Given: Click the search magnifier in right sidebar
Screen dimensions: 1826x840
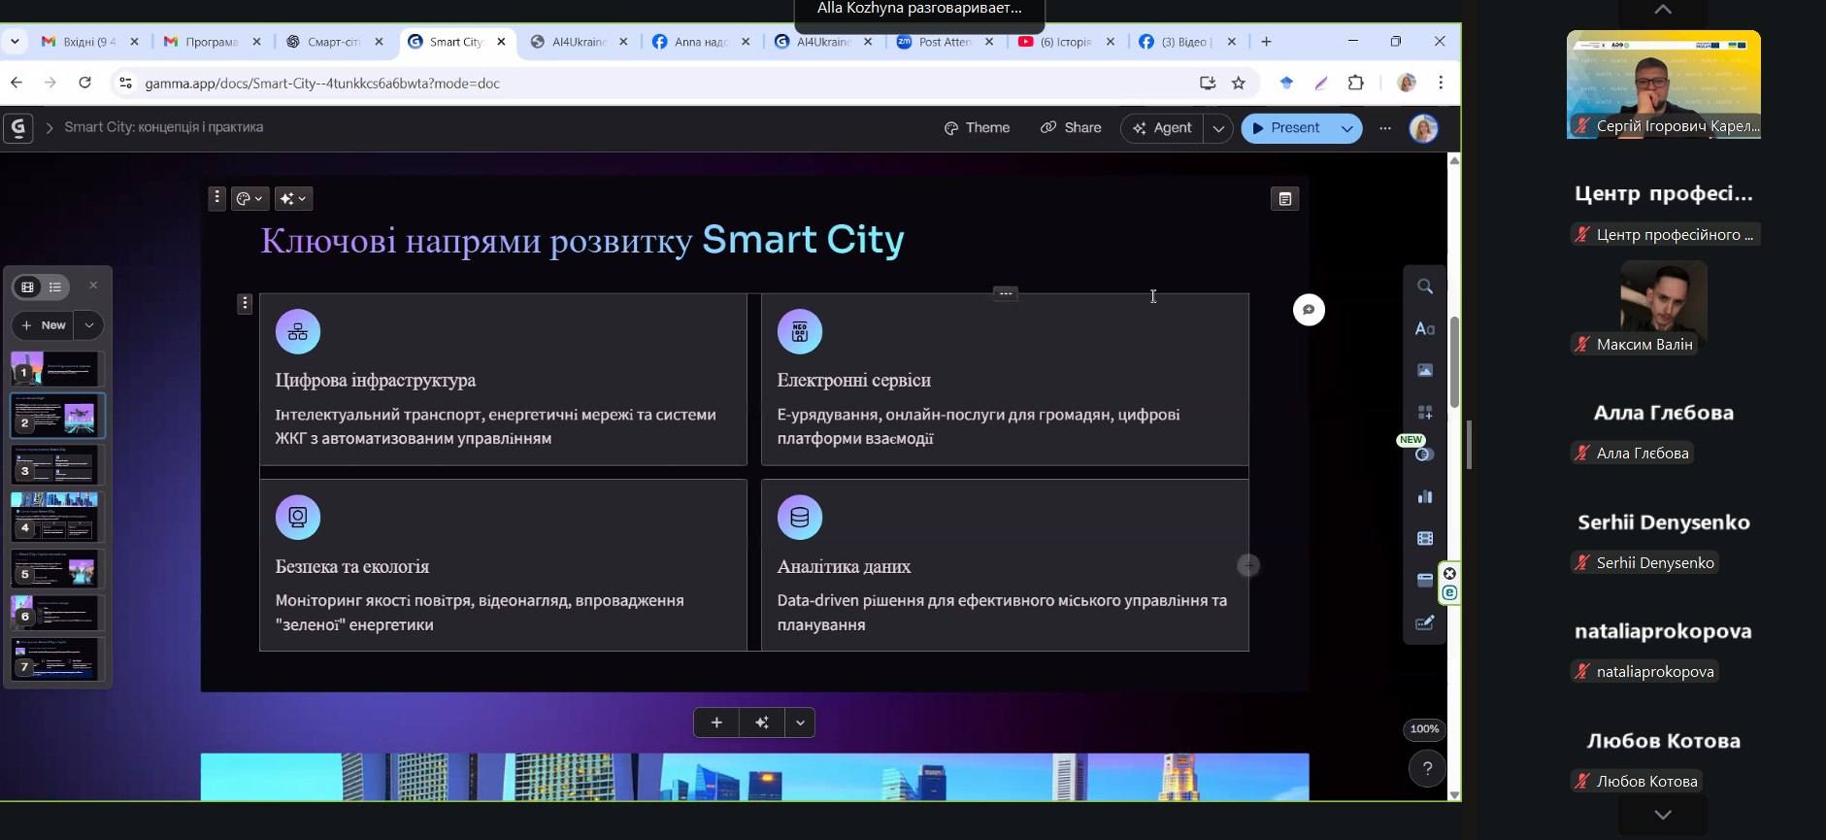Looking at the screenshot, I should pos(1424,286).
